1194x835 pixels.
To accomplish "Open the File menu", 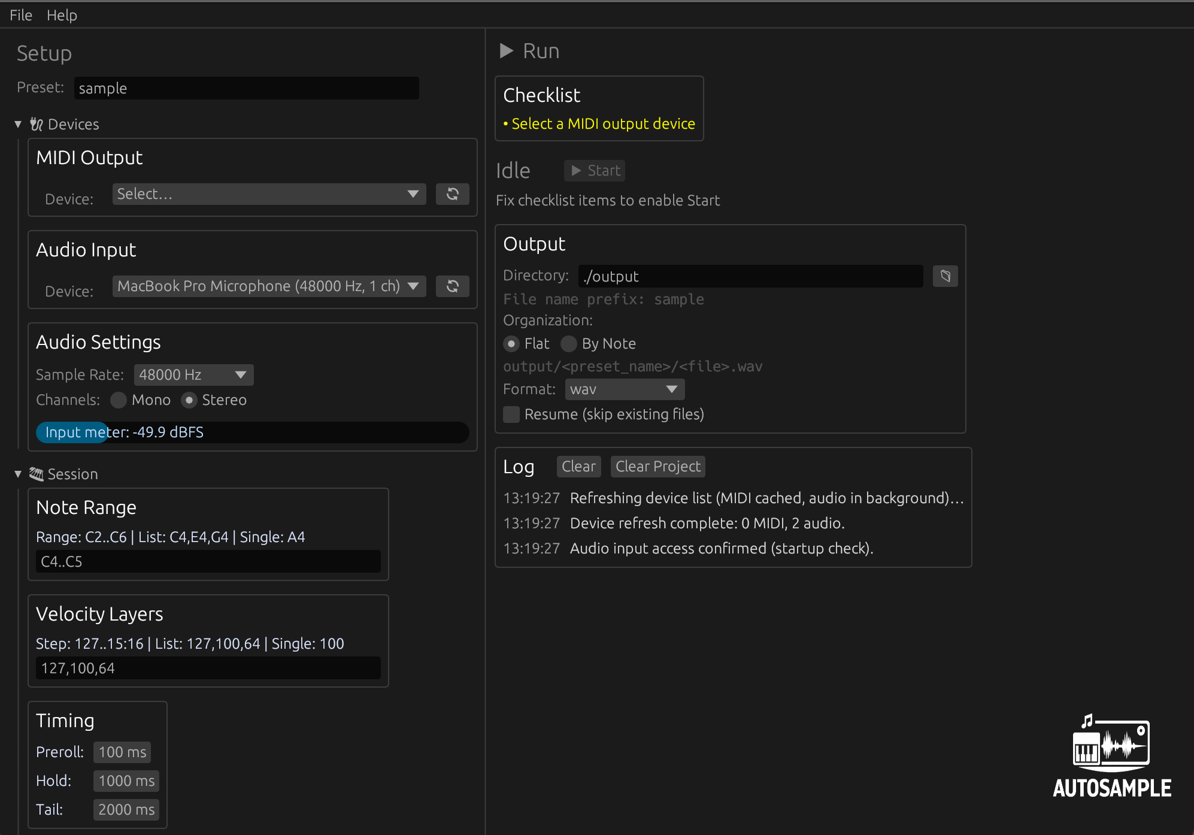I will point(21,15).
